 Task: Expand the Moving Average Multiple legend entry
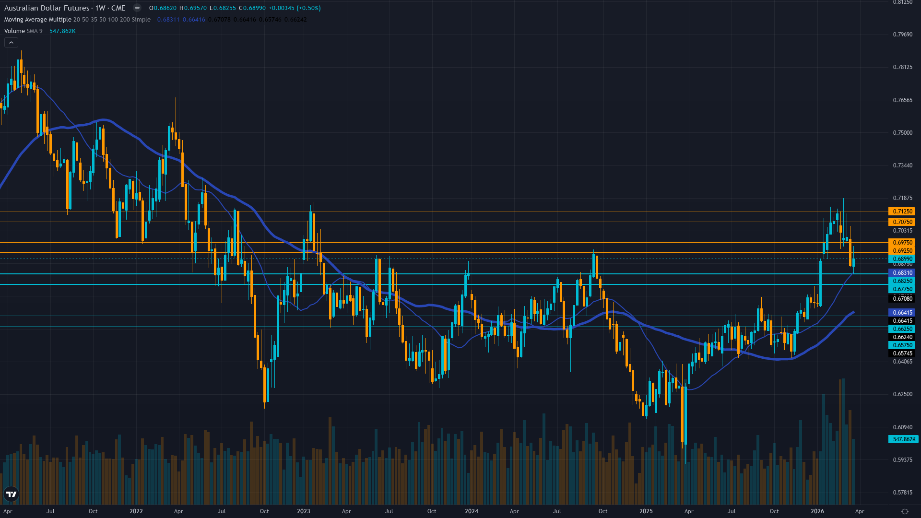pyautogui.click(x=36, y=20)
